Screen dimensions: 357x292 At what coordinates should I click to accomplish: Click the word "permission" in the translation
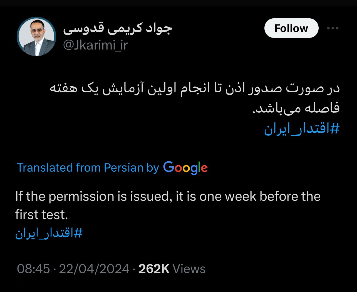[81, 196]
